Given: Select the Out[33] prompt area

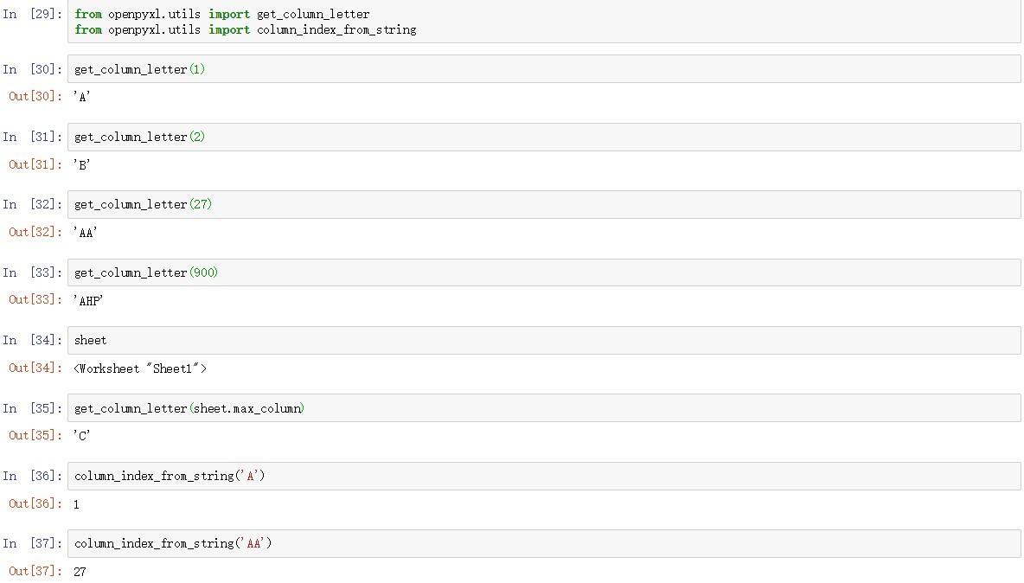Looking at the screenshot, I should pyautogui.click(x=35, y=300).
